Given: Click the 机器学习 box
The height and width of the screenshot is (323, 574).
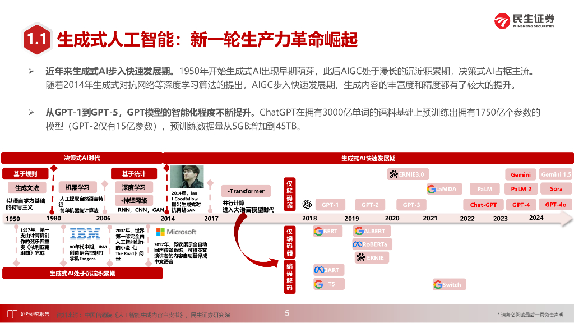Looking at the screenshot, I should click(77, 187).
